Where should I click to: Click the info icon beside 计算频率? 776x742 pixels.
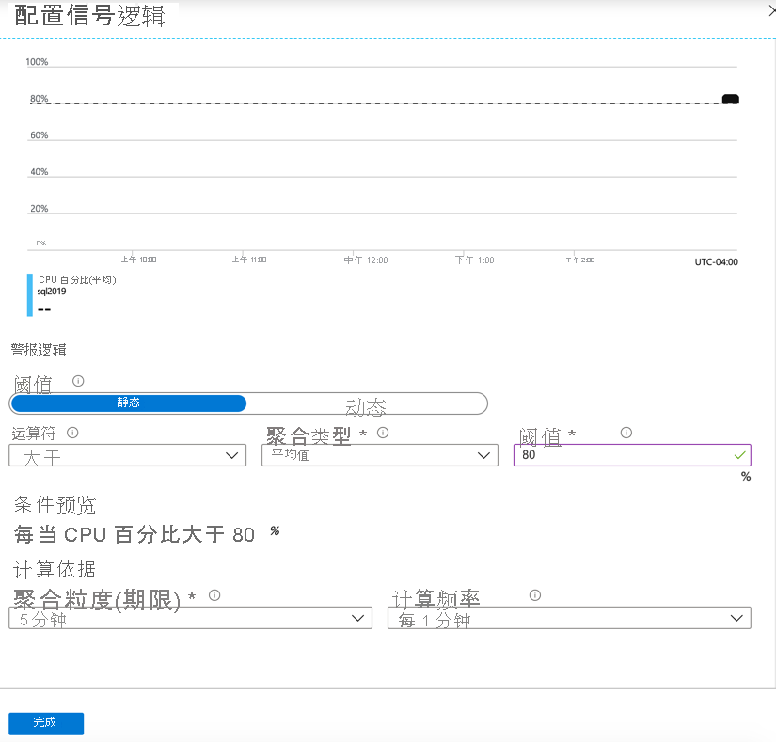click(534, 593)
